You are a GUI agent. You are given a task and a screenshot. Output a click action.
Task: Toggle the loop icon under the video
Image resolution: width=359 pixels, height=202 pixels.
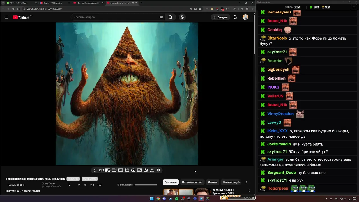pyautogui.click(x=95, y=170)
